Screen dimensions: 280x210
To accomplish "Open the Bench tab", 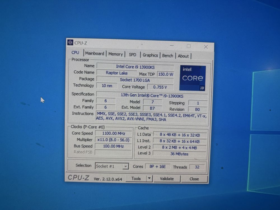I will coord(167,56).
